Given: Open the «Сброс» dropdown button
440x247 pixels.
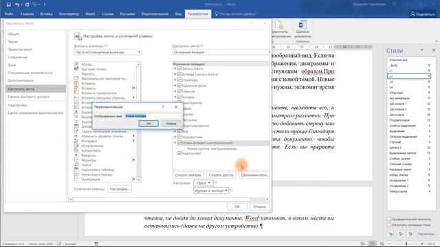Looking at the screenshot, I should (203, 183).
